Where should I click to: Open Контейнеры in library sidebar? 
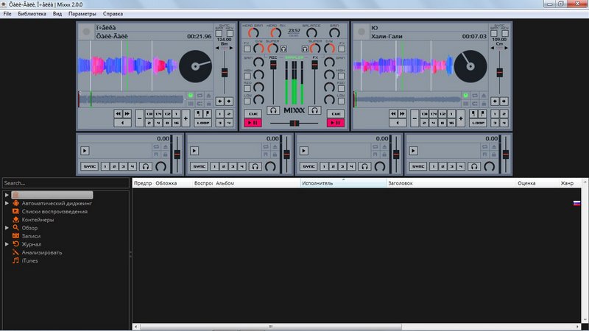click(x=38, y=219)
